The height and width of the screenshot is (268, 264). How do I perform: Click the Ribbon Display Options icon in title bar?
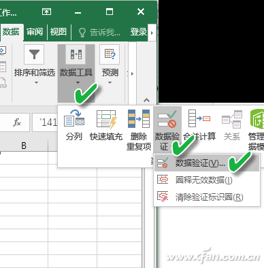[46, 12]
